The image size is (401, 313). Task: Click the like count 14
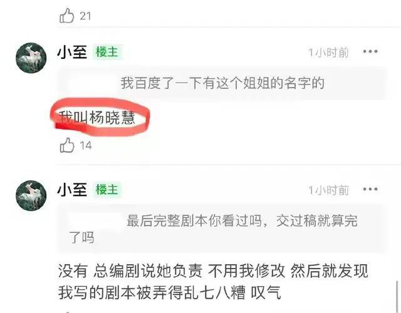(x=86, y=146)
